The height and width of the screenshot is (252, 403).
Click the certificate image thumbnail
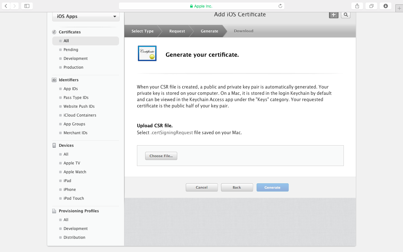(147, 53)
